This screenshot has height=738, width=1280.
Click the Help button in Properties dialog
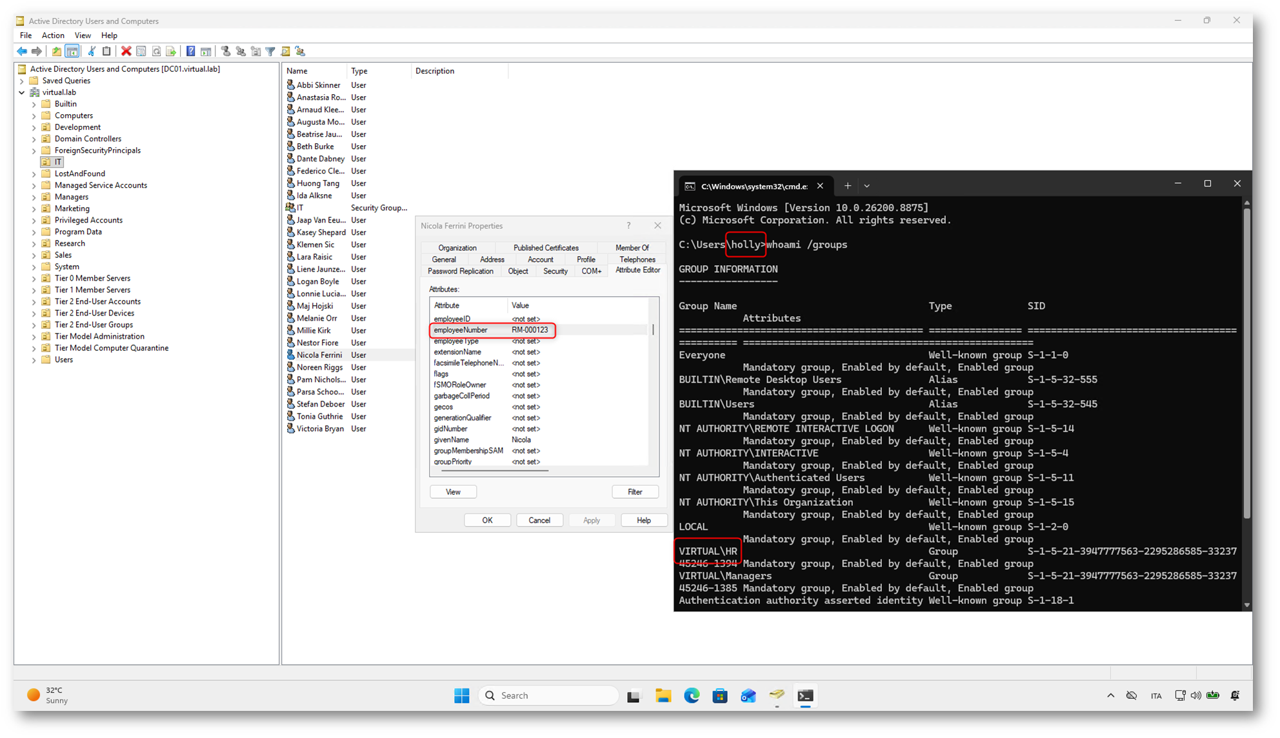point(644,520)
